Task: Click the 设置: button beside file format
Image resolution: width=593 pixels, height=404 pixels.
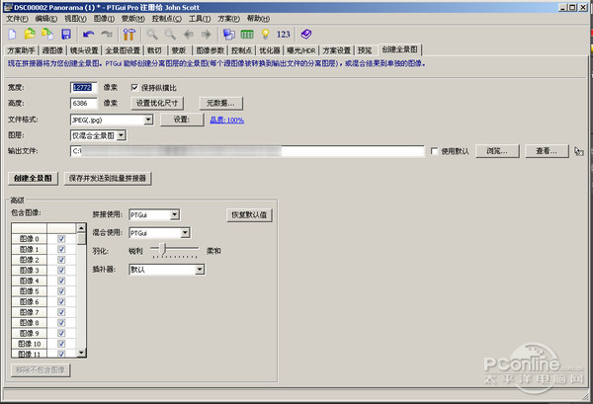Action: point(182,120)
